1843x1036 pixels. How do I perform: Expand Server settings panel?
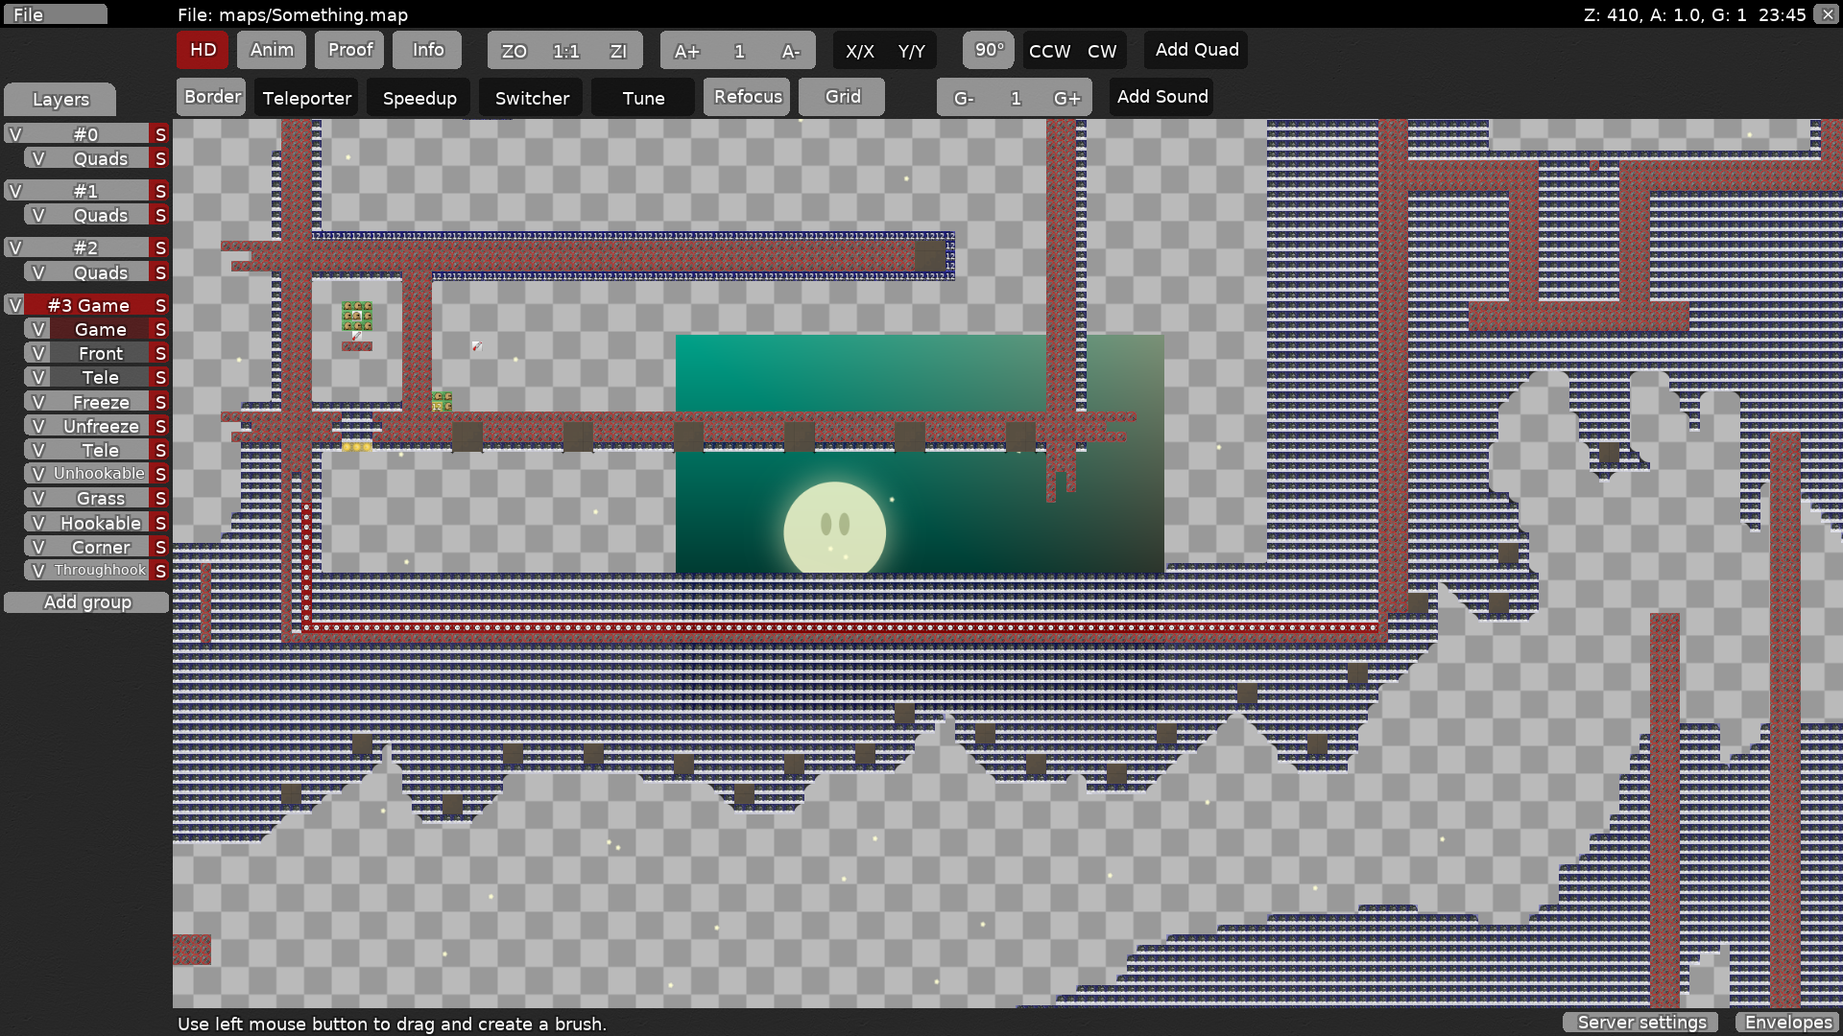point(1641,1023)
